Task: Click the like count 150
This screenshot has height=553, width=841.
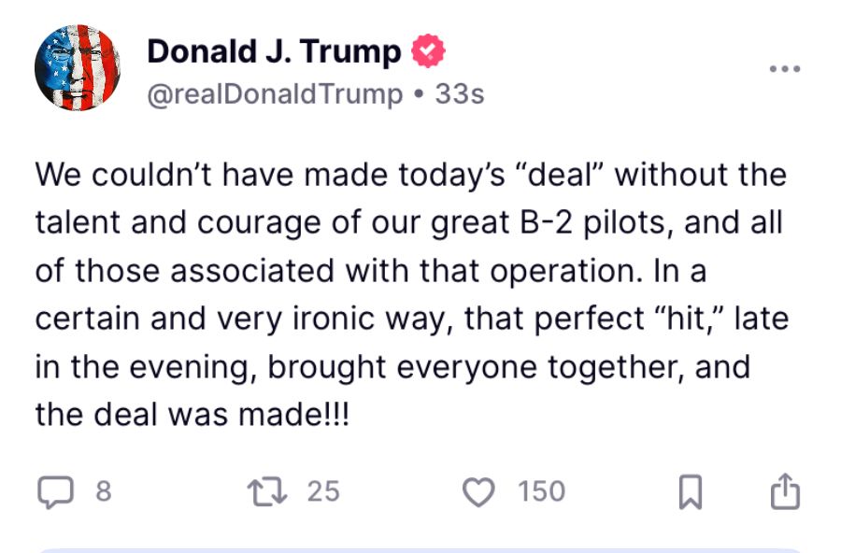Action: 542,492
